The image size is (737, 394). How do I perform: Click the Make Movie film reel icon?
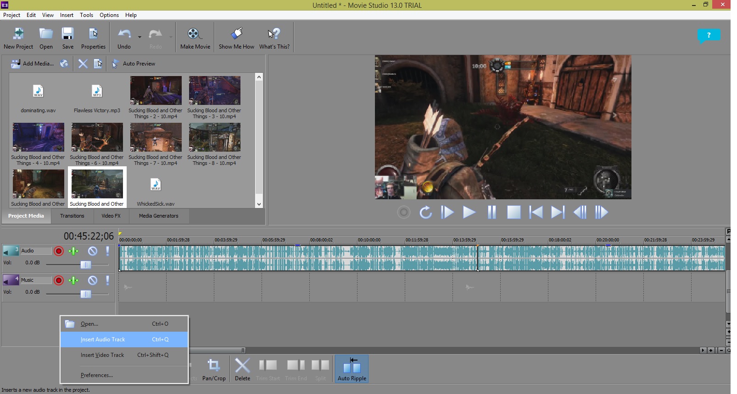click(195, 38)
